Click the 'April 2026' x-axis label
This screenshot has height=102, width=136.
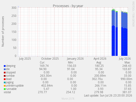coord(100,59)
